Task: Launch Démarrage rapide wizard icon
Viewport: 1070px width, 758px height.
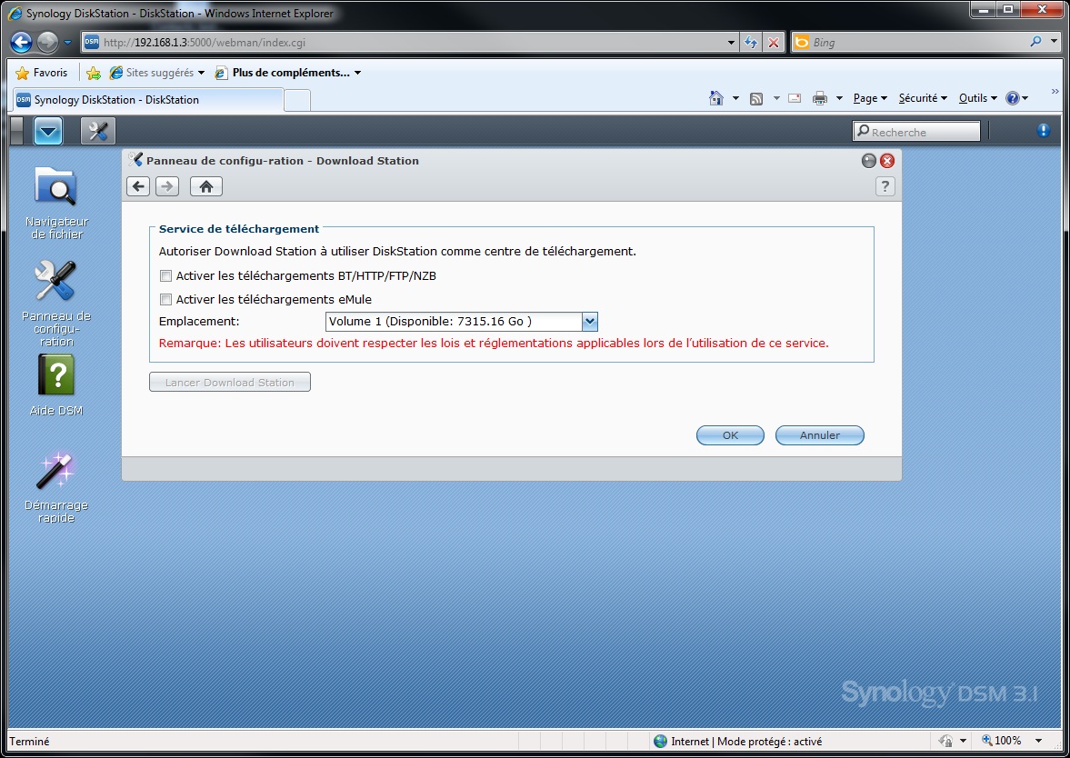Action: click(x=56, y=486)
